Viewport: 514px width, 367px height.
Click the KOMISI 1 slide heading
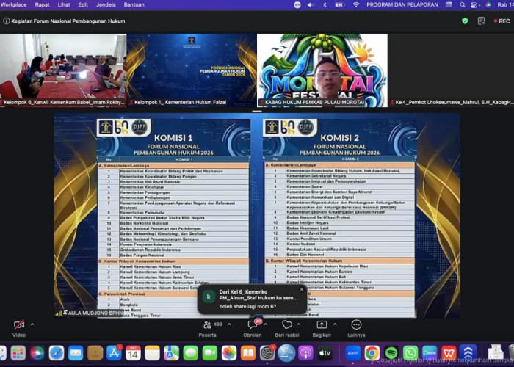point(173,138)
